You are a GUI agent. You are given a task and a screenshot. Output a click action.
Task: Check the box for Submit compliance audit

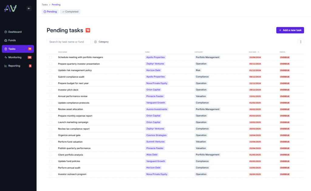[51, 77]
